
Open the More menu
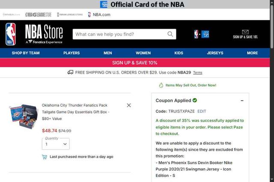click(x=252, y=53)
